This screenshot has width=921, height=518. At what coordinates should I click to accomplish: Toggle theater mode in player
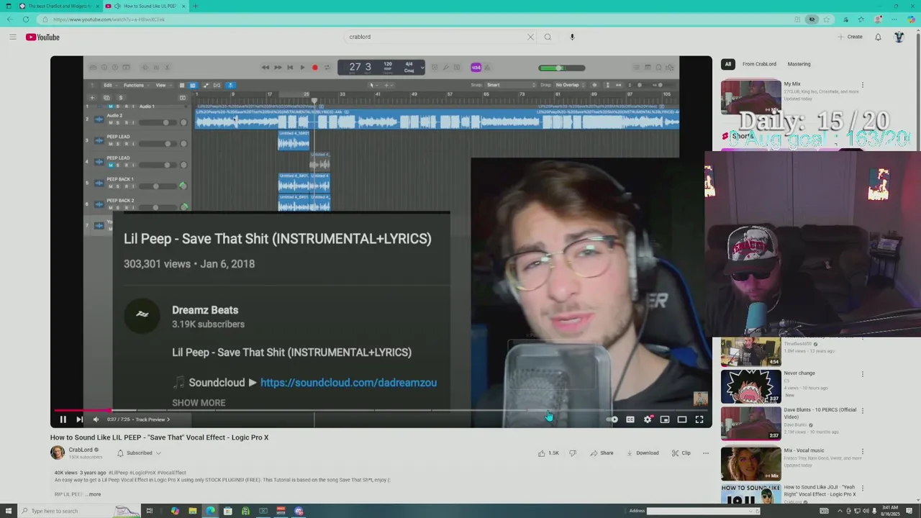(x=682, y=419)
